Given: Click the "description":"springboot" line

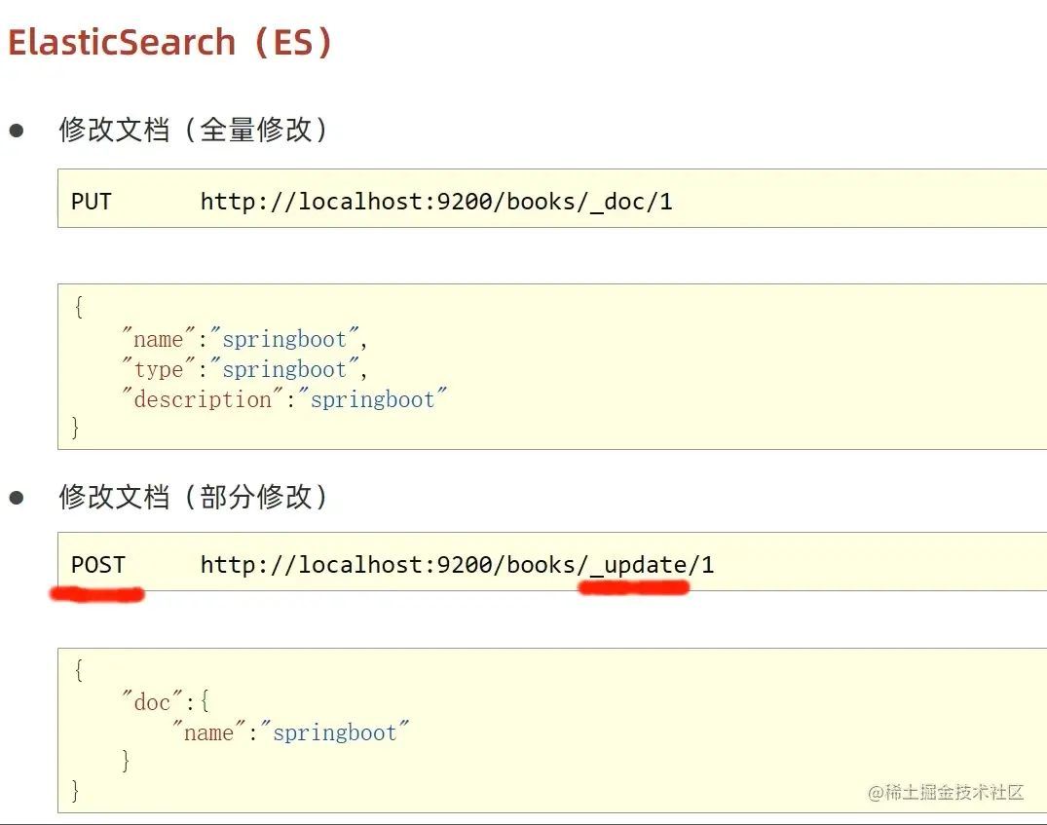Looking at the screenshot, I should tap(284, 398).
